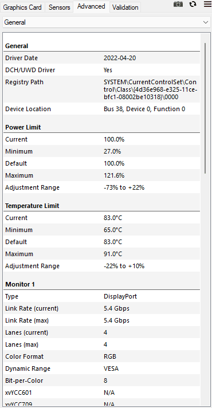Viewport: 212px width, 408px height.
Task: Select the Monitor 1 Type row
Action: tap(102, 296)
